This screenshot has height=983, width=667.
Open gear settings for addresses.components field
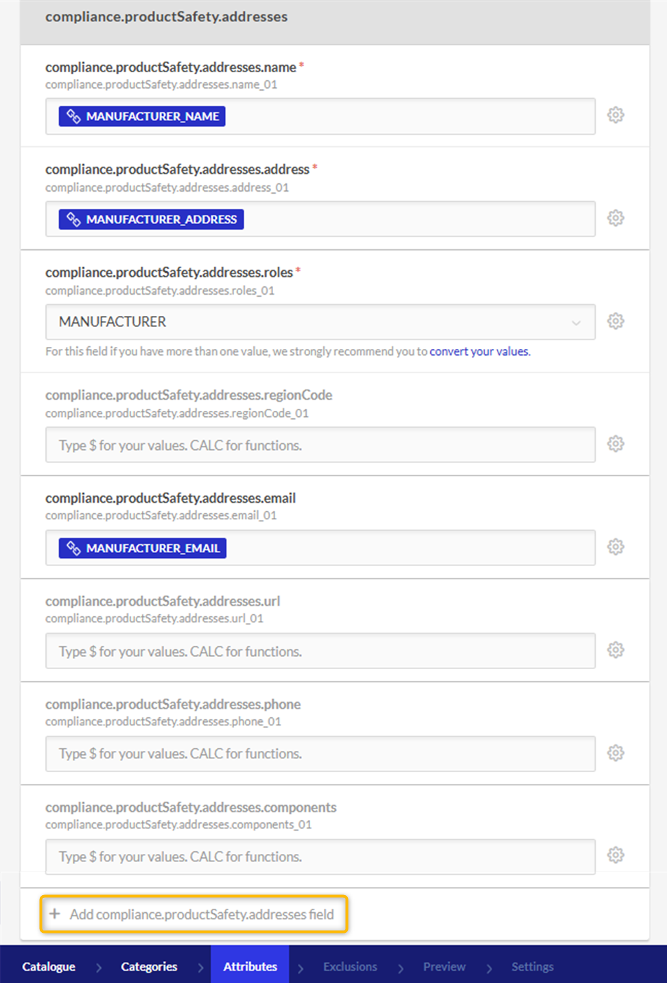[x=616, y=855]
